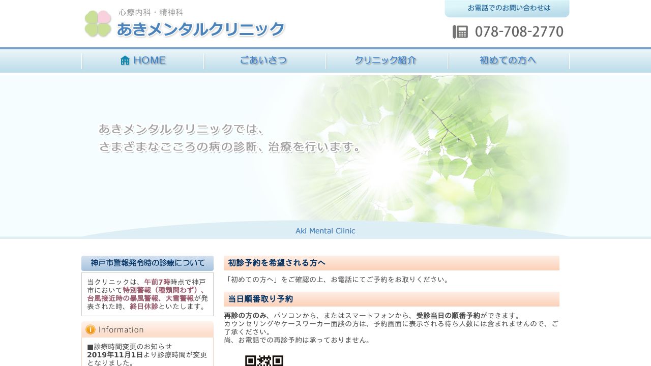
Task: Click the house icon in HOME
Action: (x=125, y=60)
